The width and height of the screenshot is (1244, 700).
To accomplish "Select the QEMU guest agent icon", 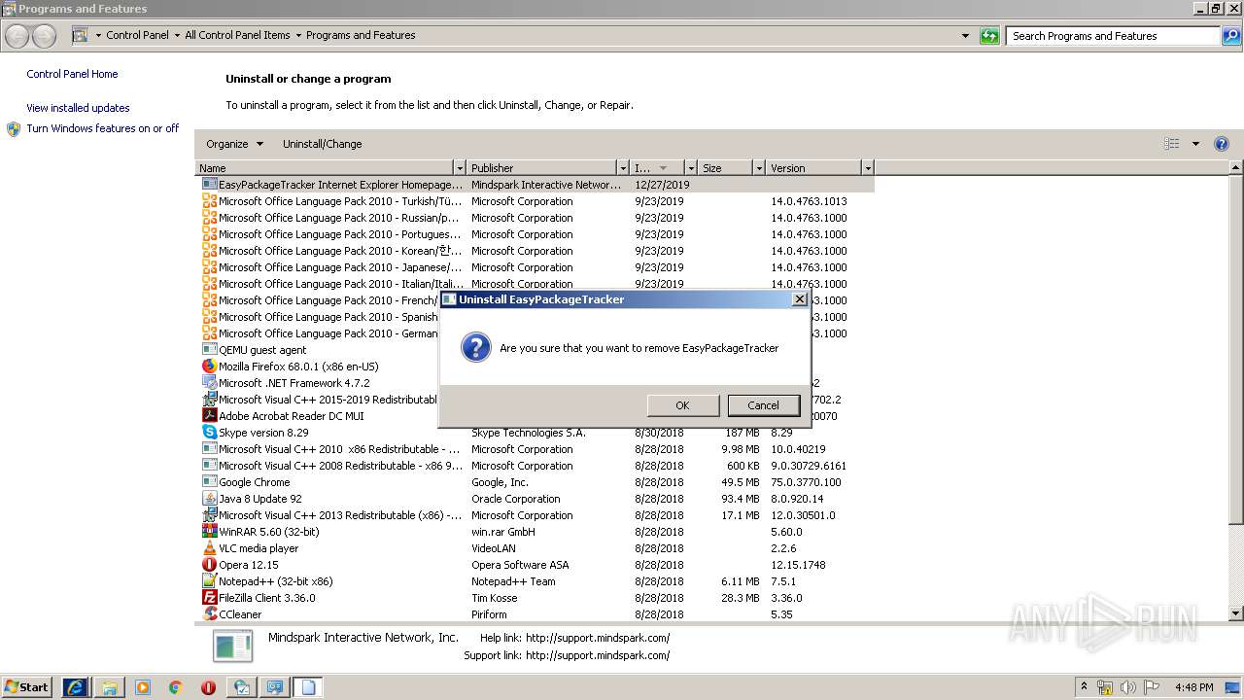I will tap(209, 350).
